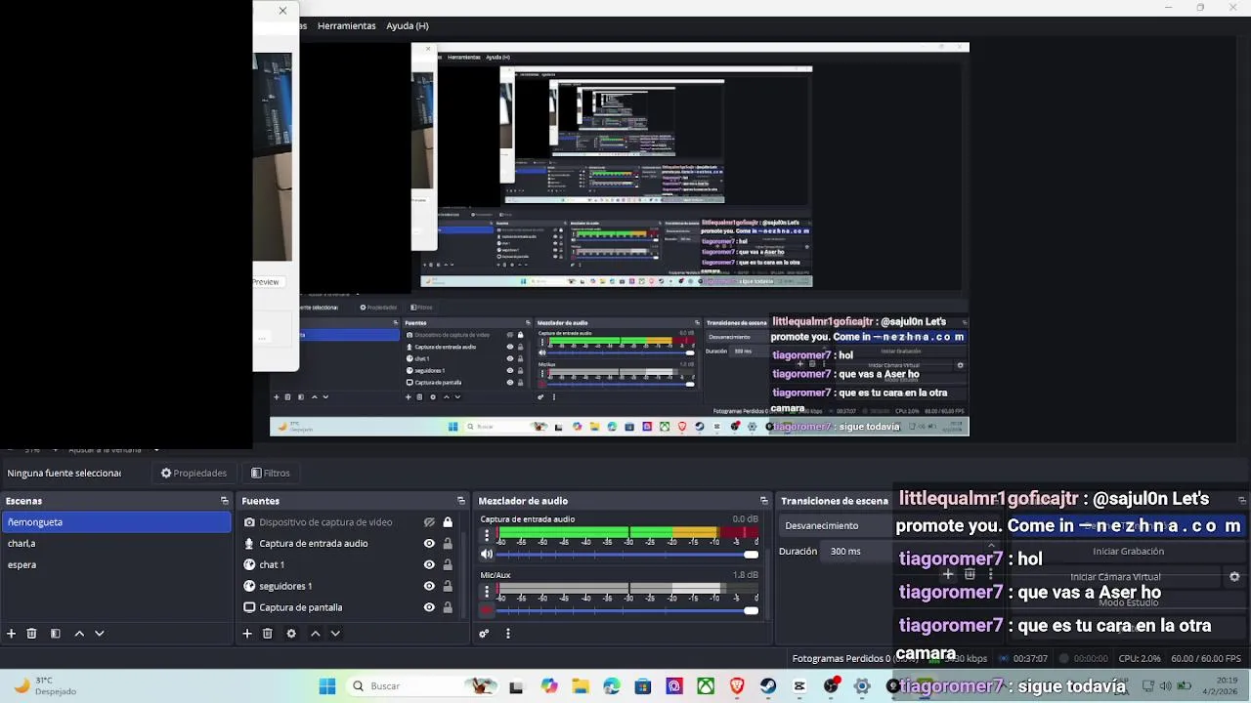This screenshot has width=1251, height=703.
Task: Move the source up in Fuentes
Action: coord(315,634)
